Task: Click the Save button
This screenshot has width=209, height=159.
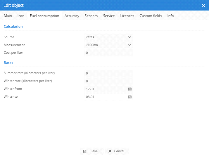Action: [91, 151]
